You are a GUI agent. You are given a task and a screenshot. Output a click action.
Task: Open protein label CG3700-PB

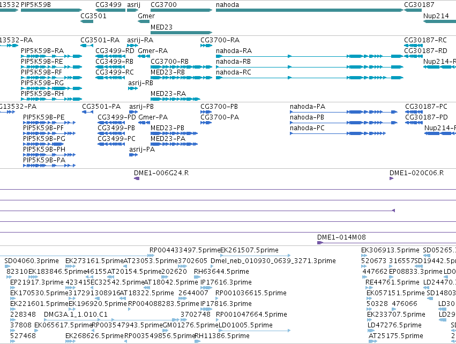pyautogui.click(x=219, y=107)
